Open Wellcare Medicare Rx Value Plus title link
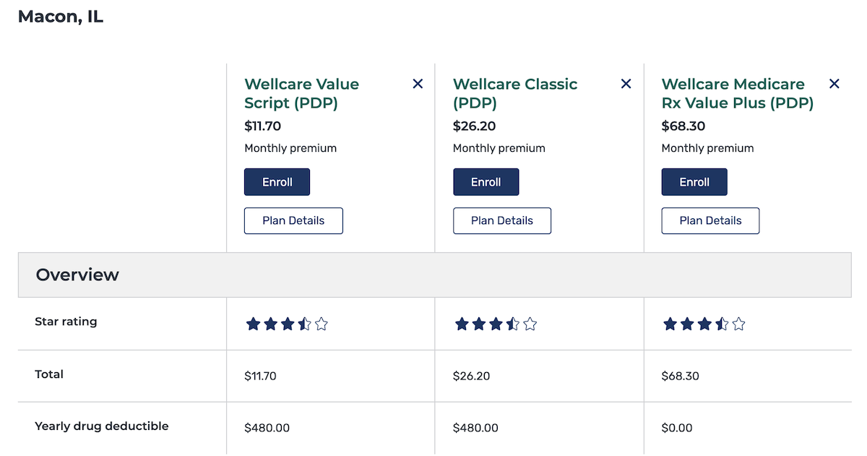Image resolution: width=867 pixels, height=456 pixels. pos(738,93)
